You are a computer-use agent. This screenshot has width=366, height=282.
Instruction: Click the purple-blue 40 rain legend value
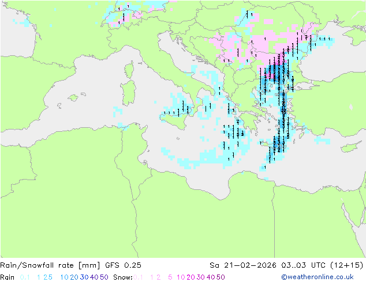(94, 277)
